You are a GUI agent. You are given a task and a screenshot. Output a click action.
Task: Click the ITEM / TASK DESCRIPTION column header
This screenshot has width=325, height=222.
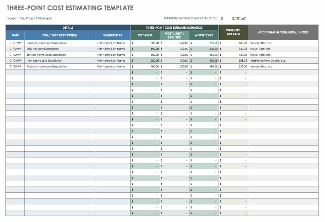(x=59, y=35)
